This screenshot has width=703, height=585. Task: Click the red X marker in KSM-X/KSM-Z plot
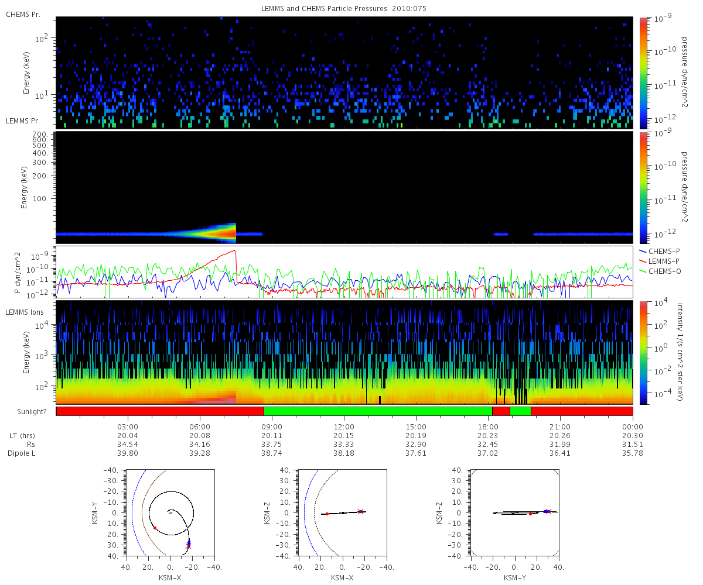coord(360,511)
